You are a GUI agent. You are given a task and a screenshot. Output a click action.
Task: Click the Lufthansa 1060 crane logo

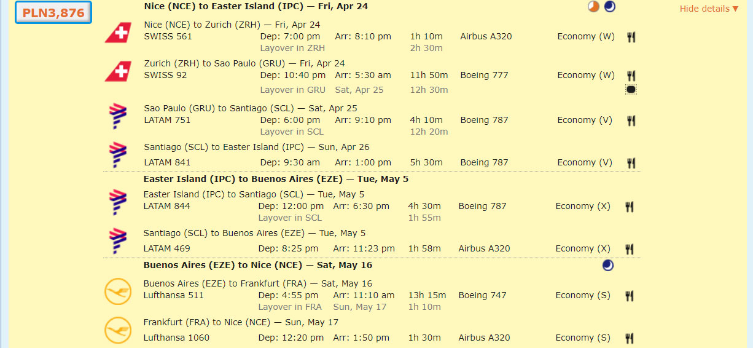tap(118, 330)
